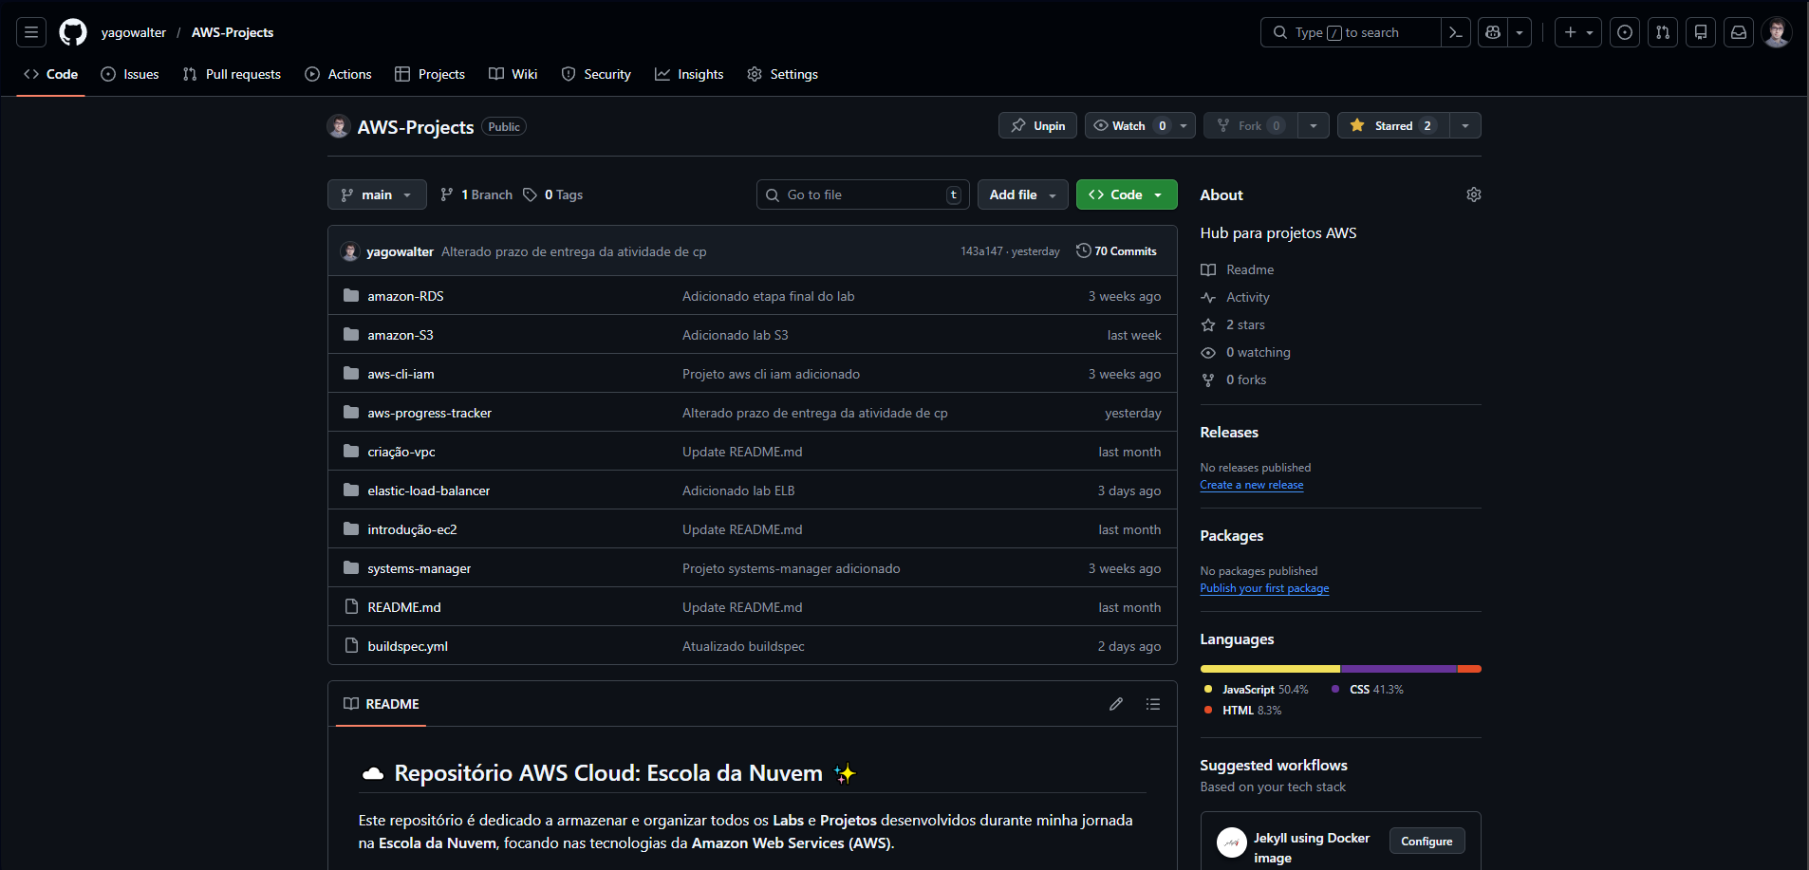Open the Activity link in About
This screenshot has width=1809, height=870.
click(1235, 297)
